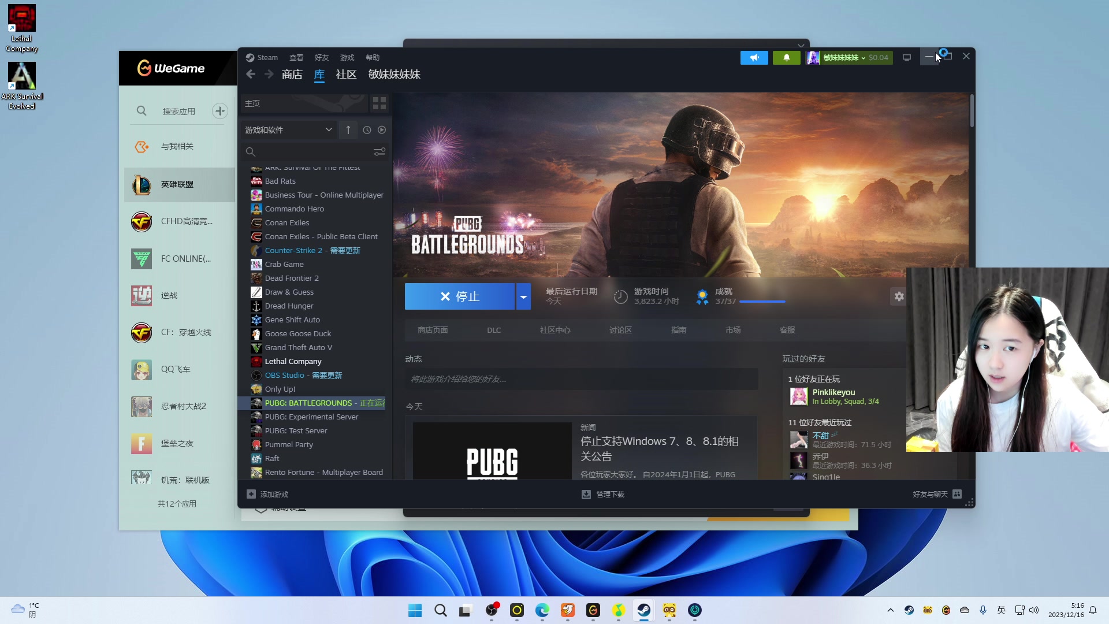Image resolution: width=1109 pixels, height=624 pixels.
Task: Click the Steam announcements megaphone icon
Action: (x=754, y=58)
